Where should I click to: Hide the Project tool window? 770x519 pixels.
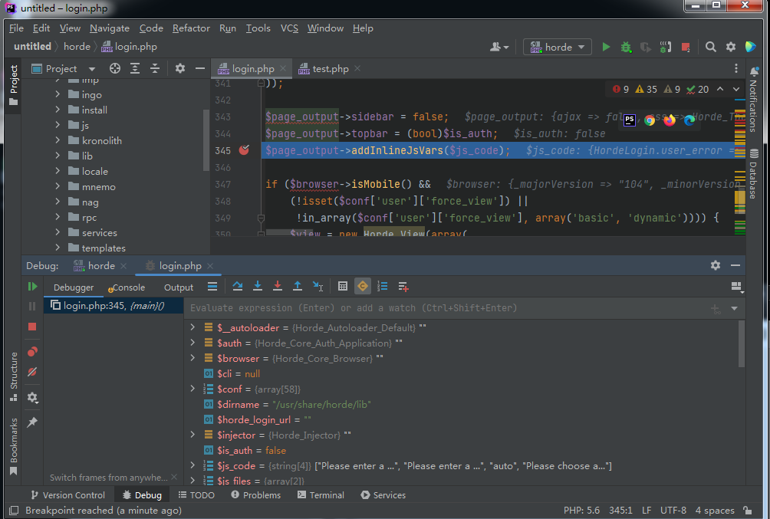tap(200, 69)
